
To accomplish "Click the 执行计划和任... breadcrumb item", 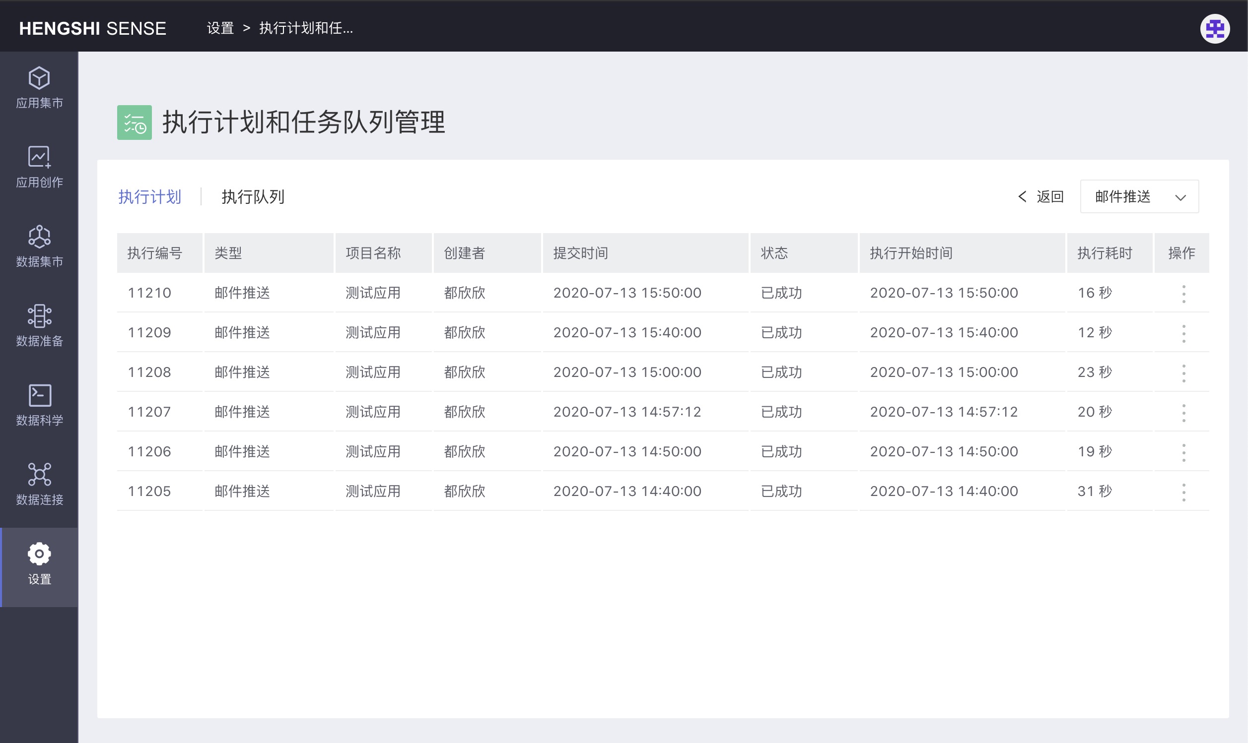I will [x=306, y=28].
